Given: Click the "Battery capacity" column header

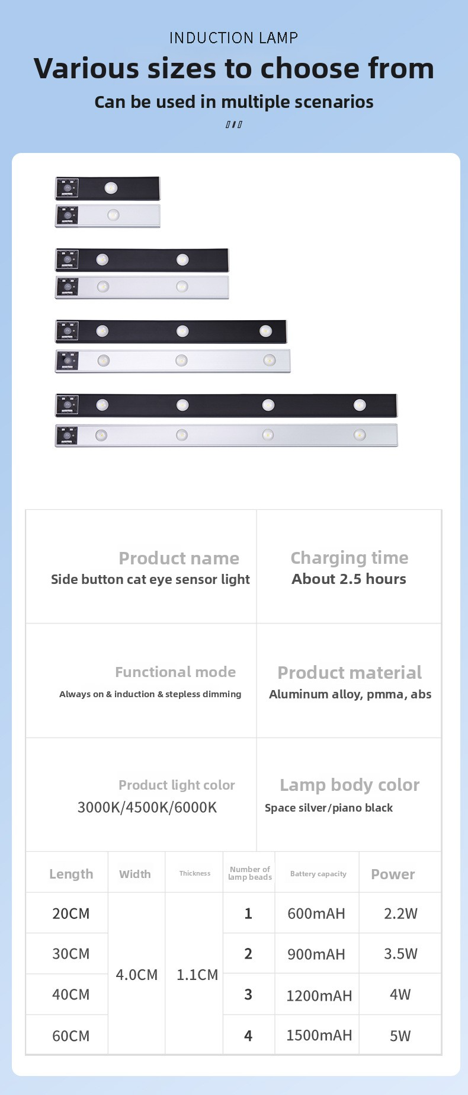Looking at the screenshot, I should 318,874.
